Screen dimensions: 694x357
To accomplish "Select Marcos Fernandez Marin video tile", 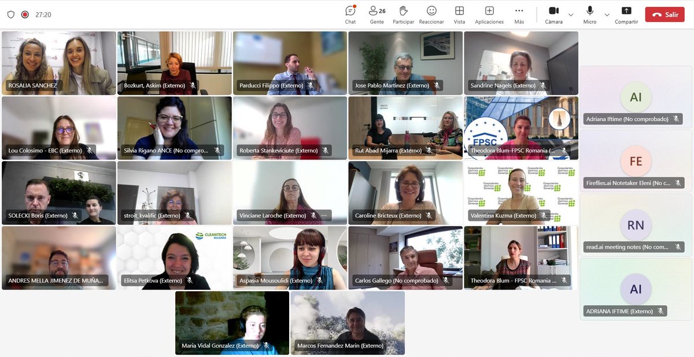I will pyautogui.click(x=348, y=323).
